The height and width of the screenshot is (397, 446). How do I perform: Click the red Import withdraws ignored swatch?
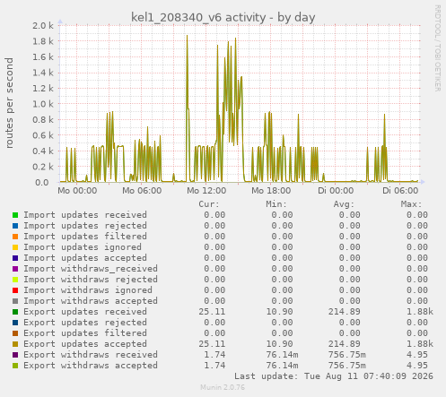[15, 290]
